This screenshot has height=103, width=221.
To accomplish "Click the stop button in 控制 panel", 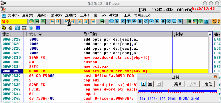I will coord(150,84).
